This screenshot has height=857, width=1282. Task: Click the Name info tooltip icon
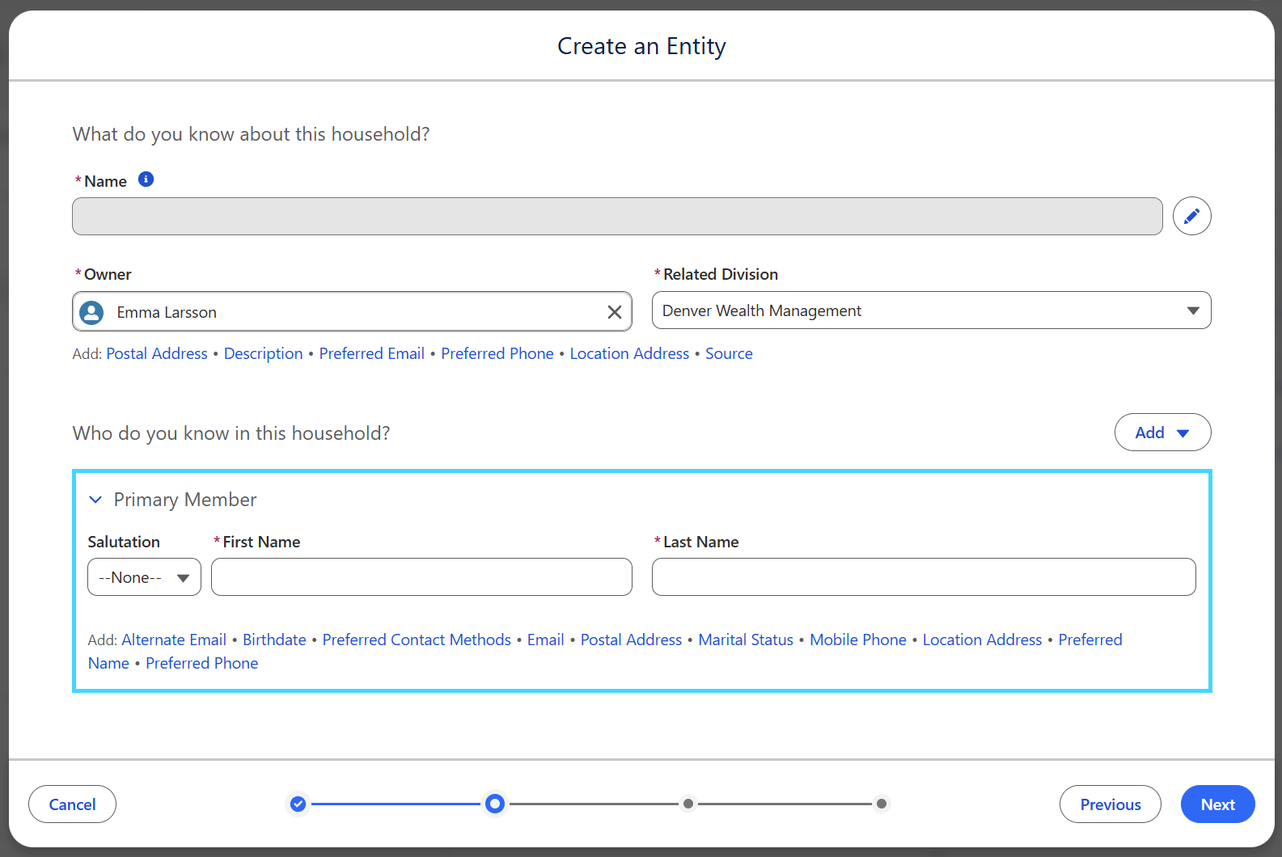146,179
